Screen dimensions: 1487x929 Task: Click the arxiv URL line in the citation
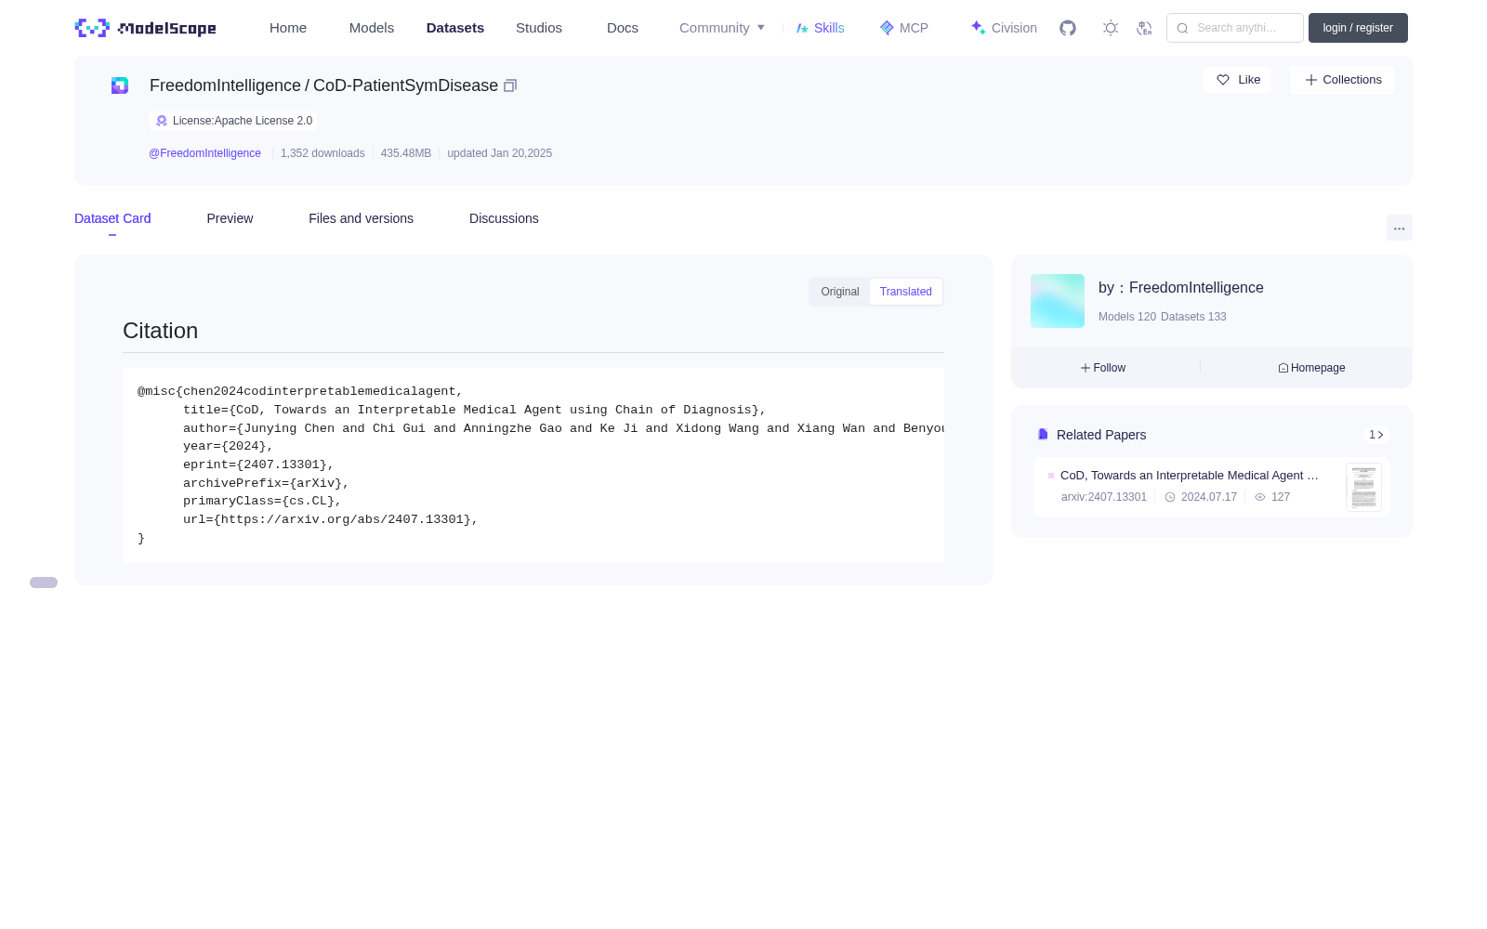pos(331,520)
